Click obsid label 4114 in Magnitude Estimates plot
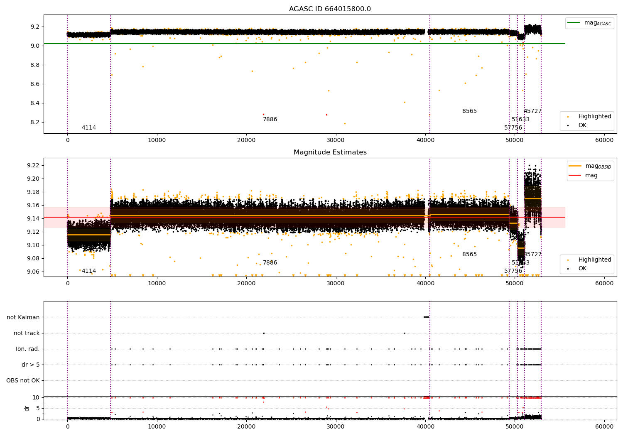Image resolution: width=623 pixels, height=436 pixels. [89, 271]
